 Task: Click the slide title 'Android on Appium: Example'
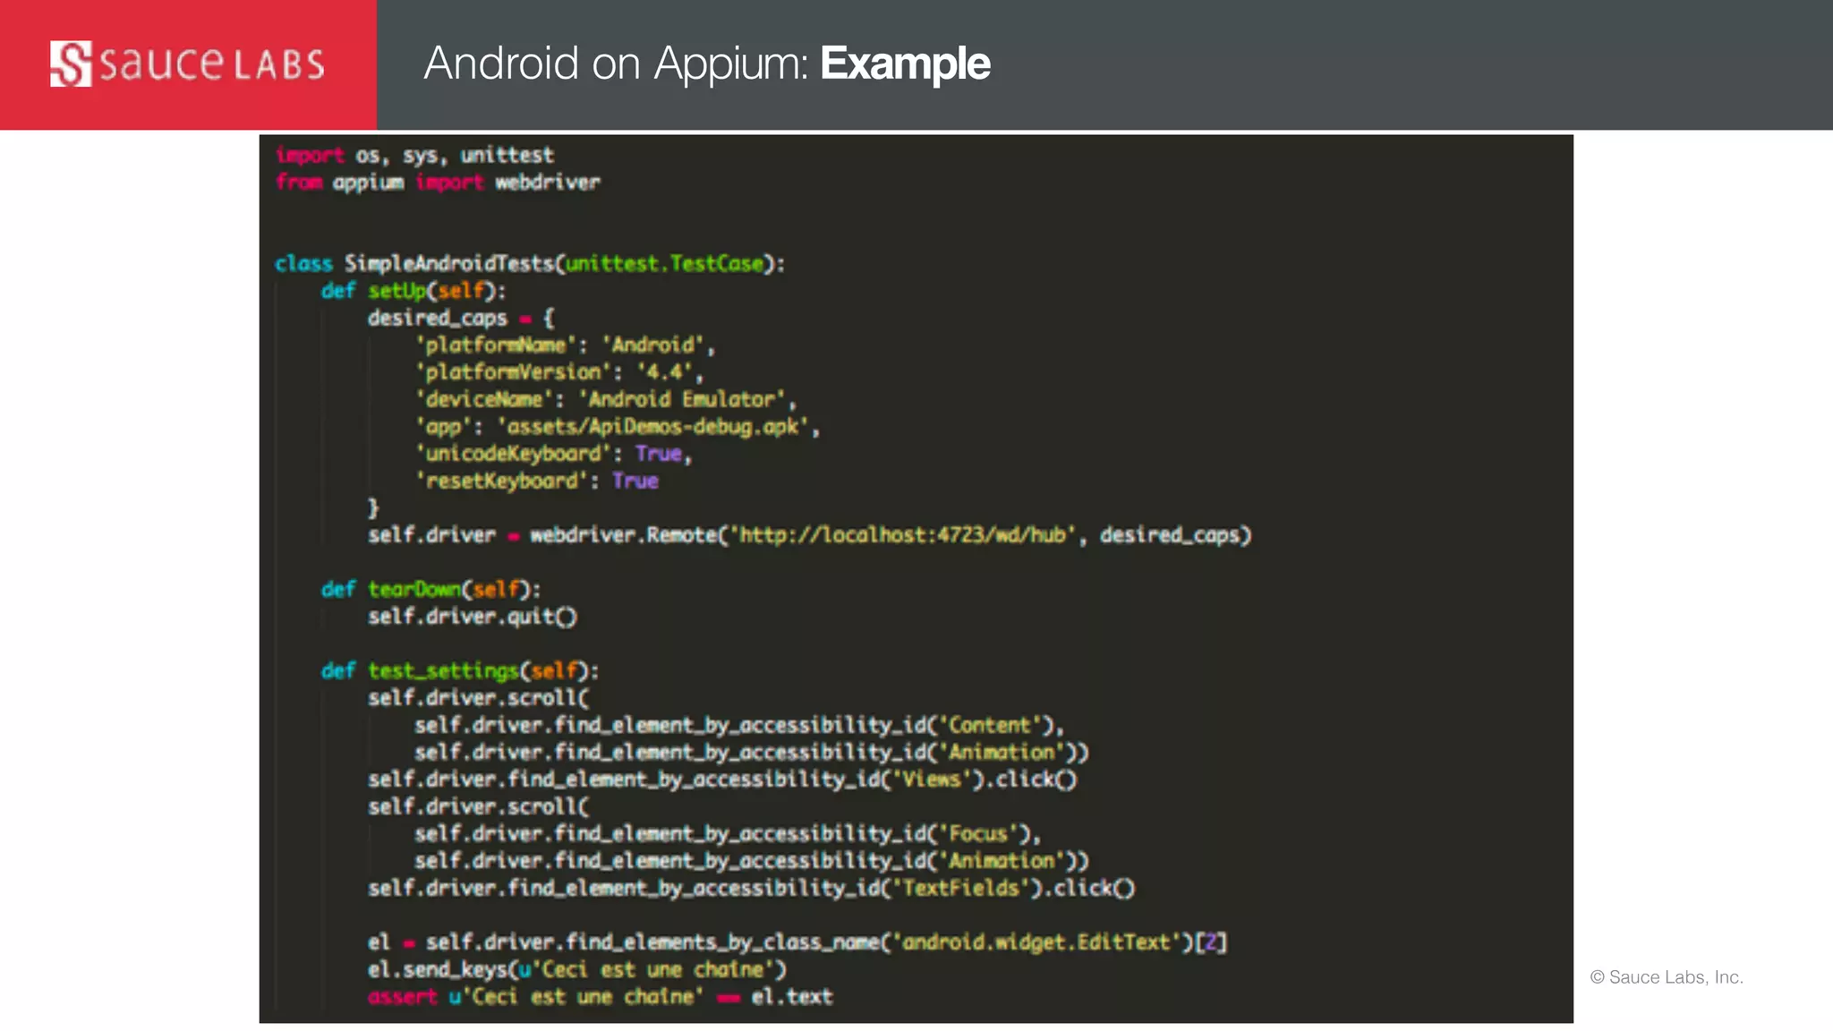tap(707, 64)
